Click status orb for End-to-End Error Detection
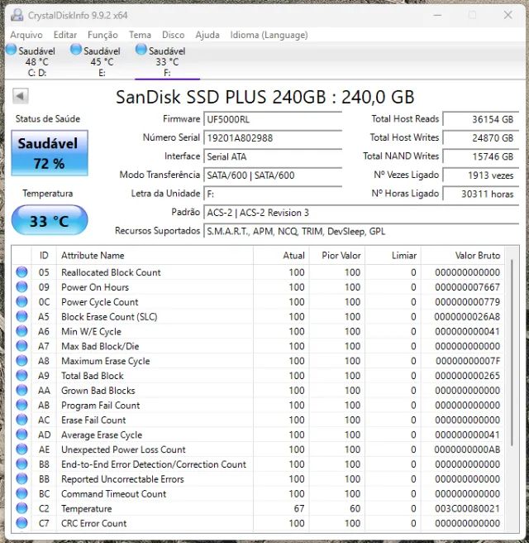 click(x=21, y=464)
